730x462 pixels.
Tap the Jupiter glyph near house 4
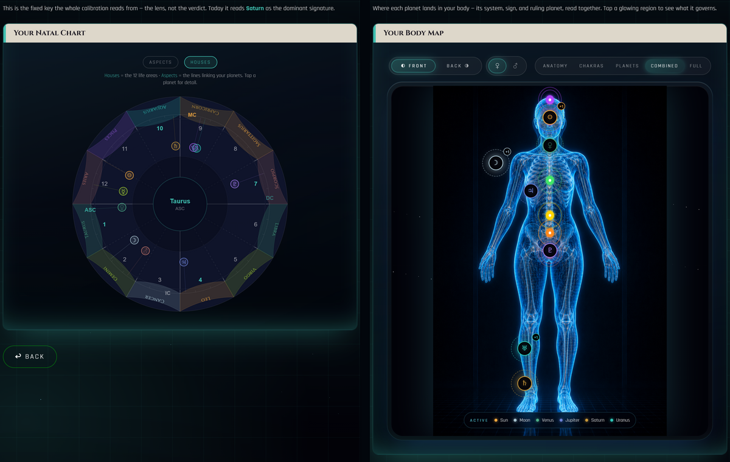point(184,262)
